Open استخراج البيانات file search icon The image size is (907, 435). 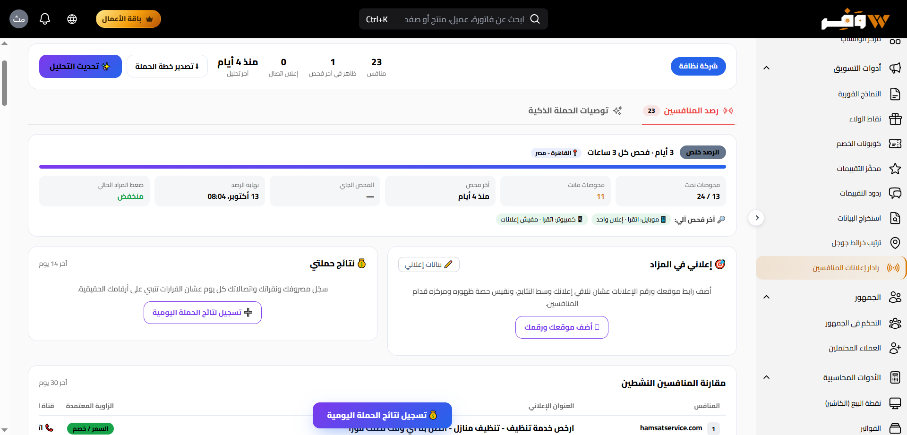click(x=895, y=218)
